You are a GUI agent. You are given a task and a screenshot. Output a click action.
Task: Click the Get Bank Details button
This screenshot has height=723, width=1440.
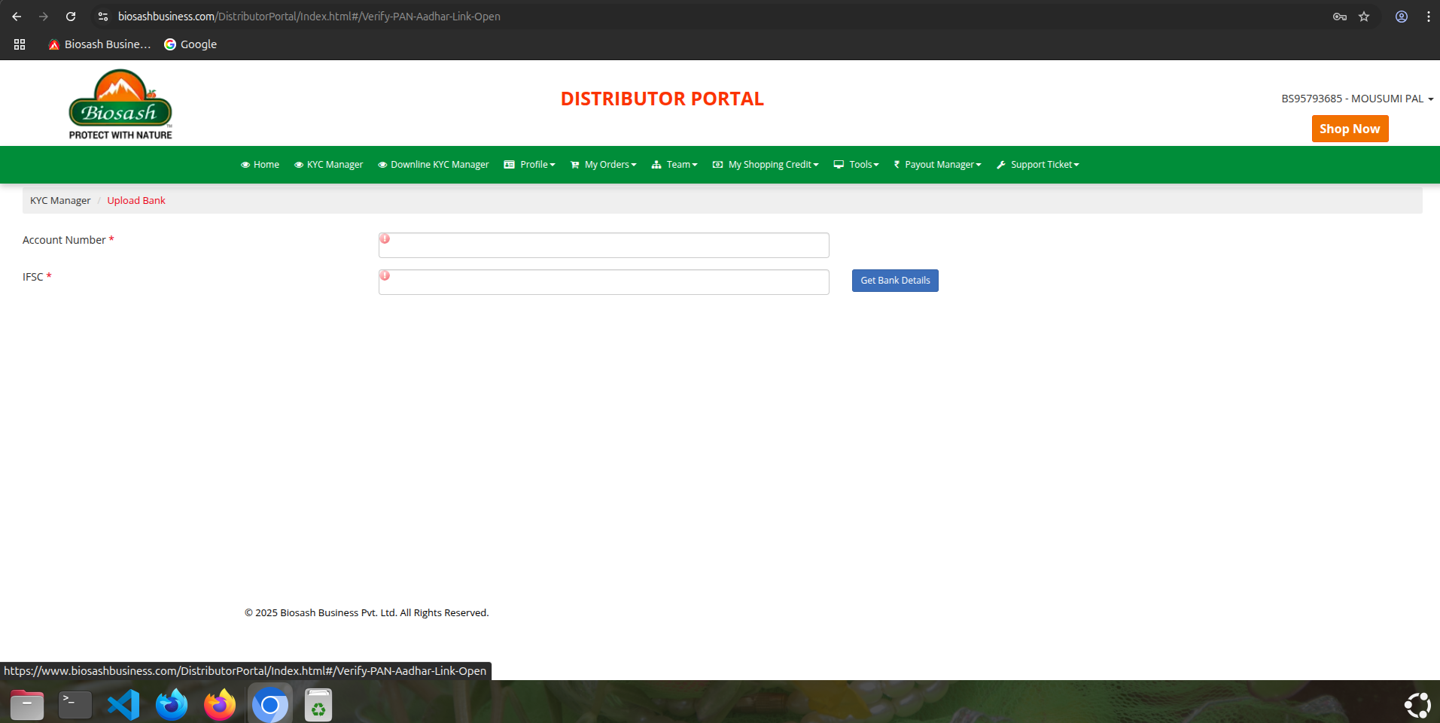coord(894,281)
